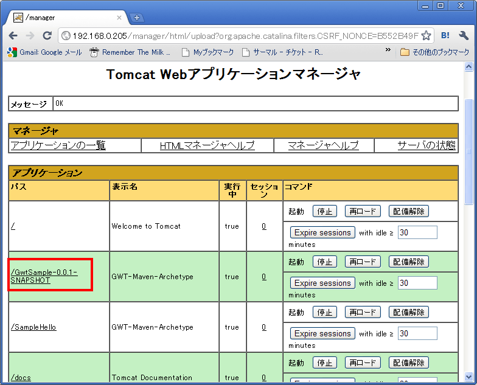Click Expire sessions for root / application
Viewport: 477px width, 385px height.
(322, 232)
